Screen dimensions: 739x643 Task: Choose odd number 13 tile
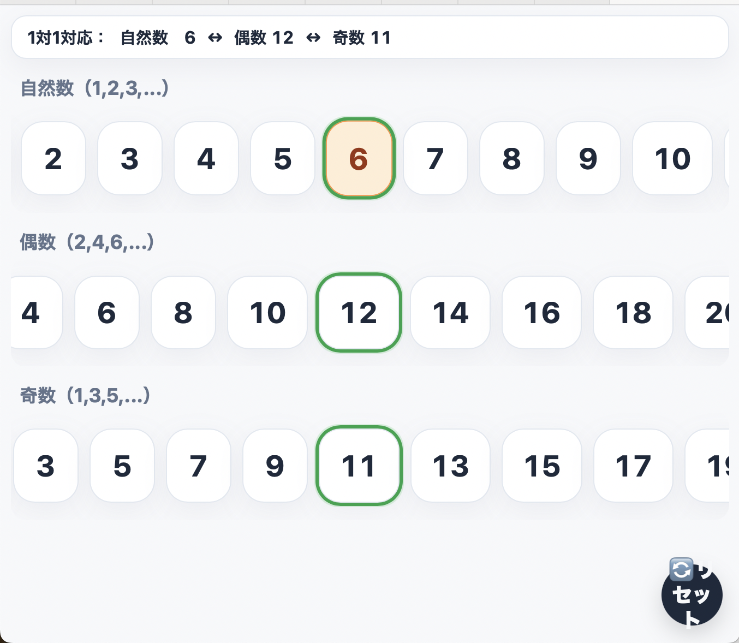tap(450, 466)
